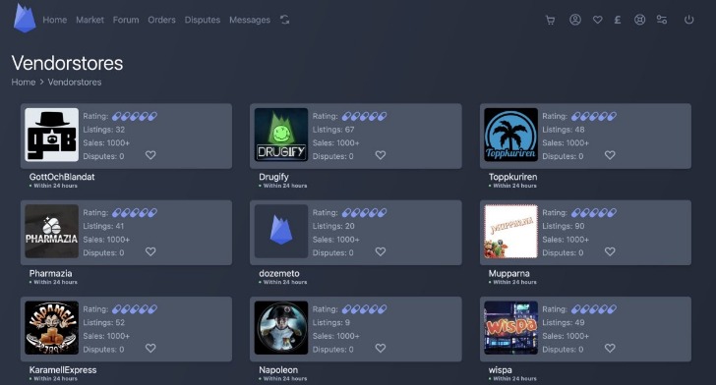Viewport: 716px width, 385px height.
Task: Click 'Within 24 hours' under Toppkuriren
Action: 513,186
